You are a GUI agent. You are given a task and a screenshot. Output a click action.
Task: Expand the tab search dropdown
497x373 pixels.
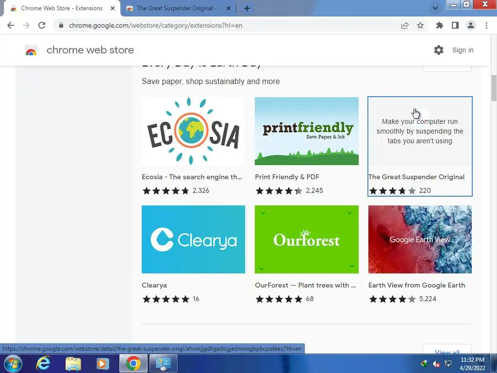tap(435, 8)
